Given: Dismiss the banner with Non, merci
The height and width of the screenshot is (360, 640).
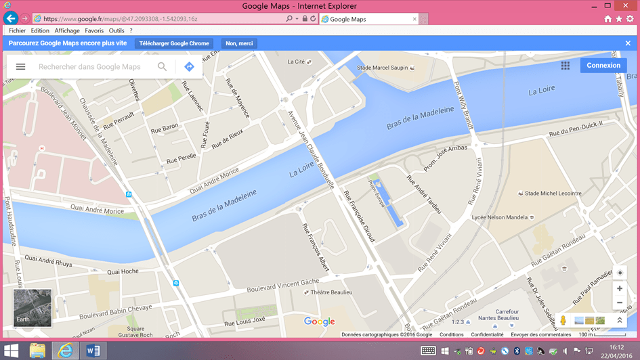Looking at the screenshot, I should (239, 43).
